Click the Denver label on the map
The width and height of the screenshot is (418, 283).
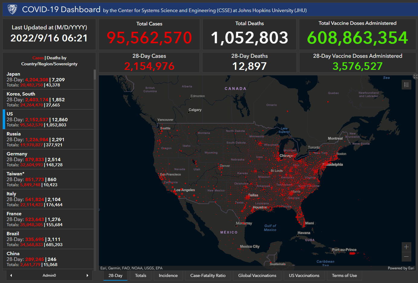(x=225, y=166)
